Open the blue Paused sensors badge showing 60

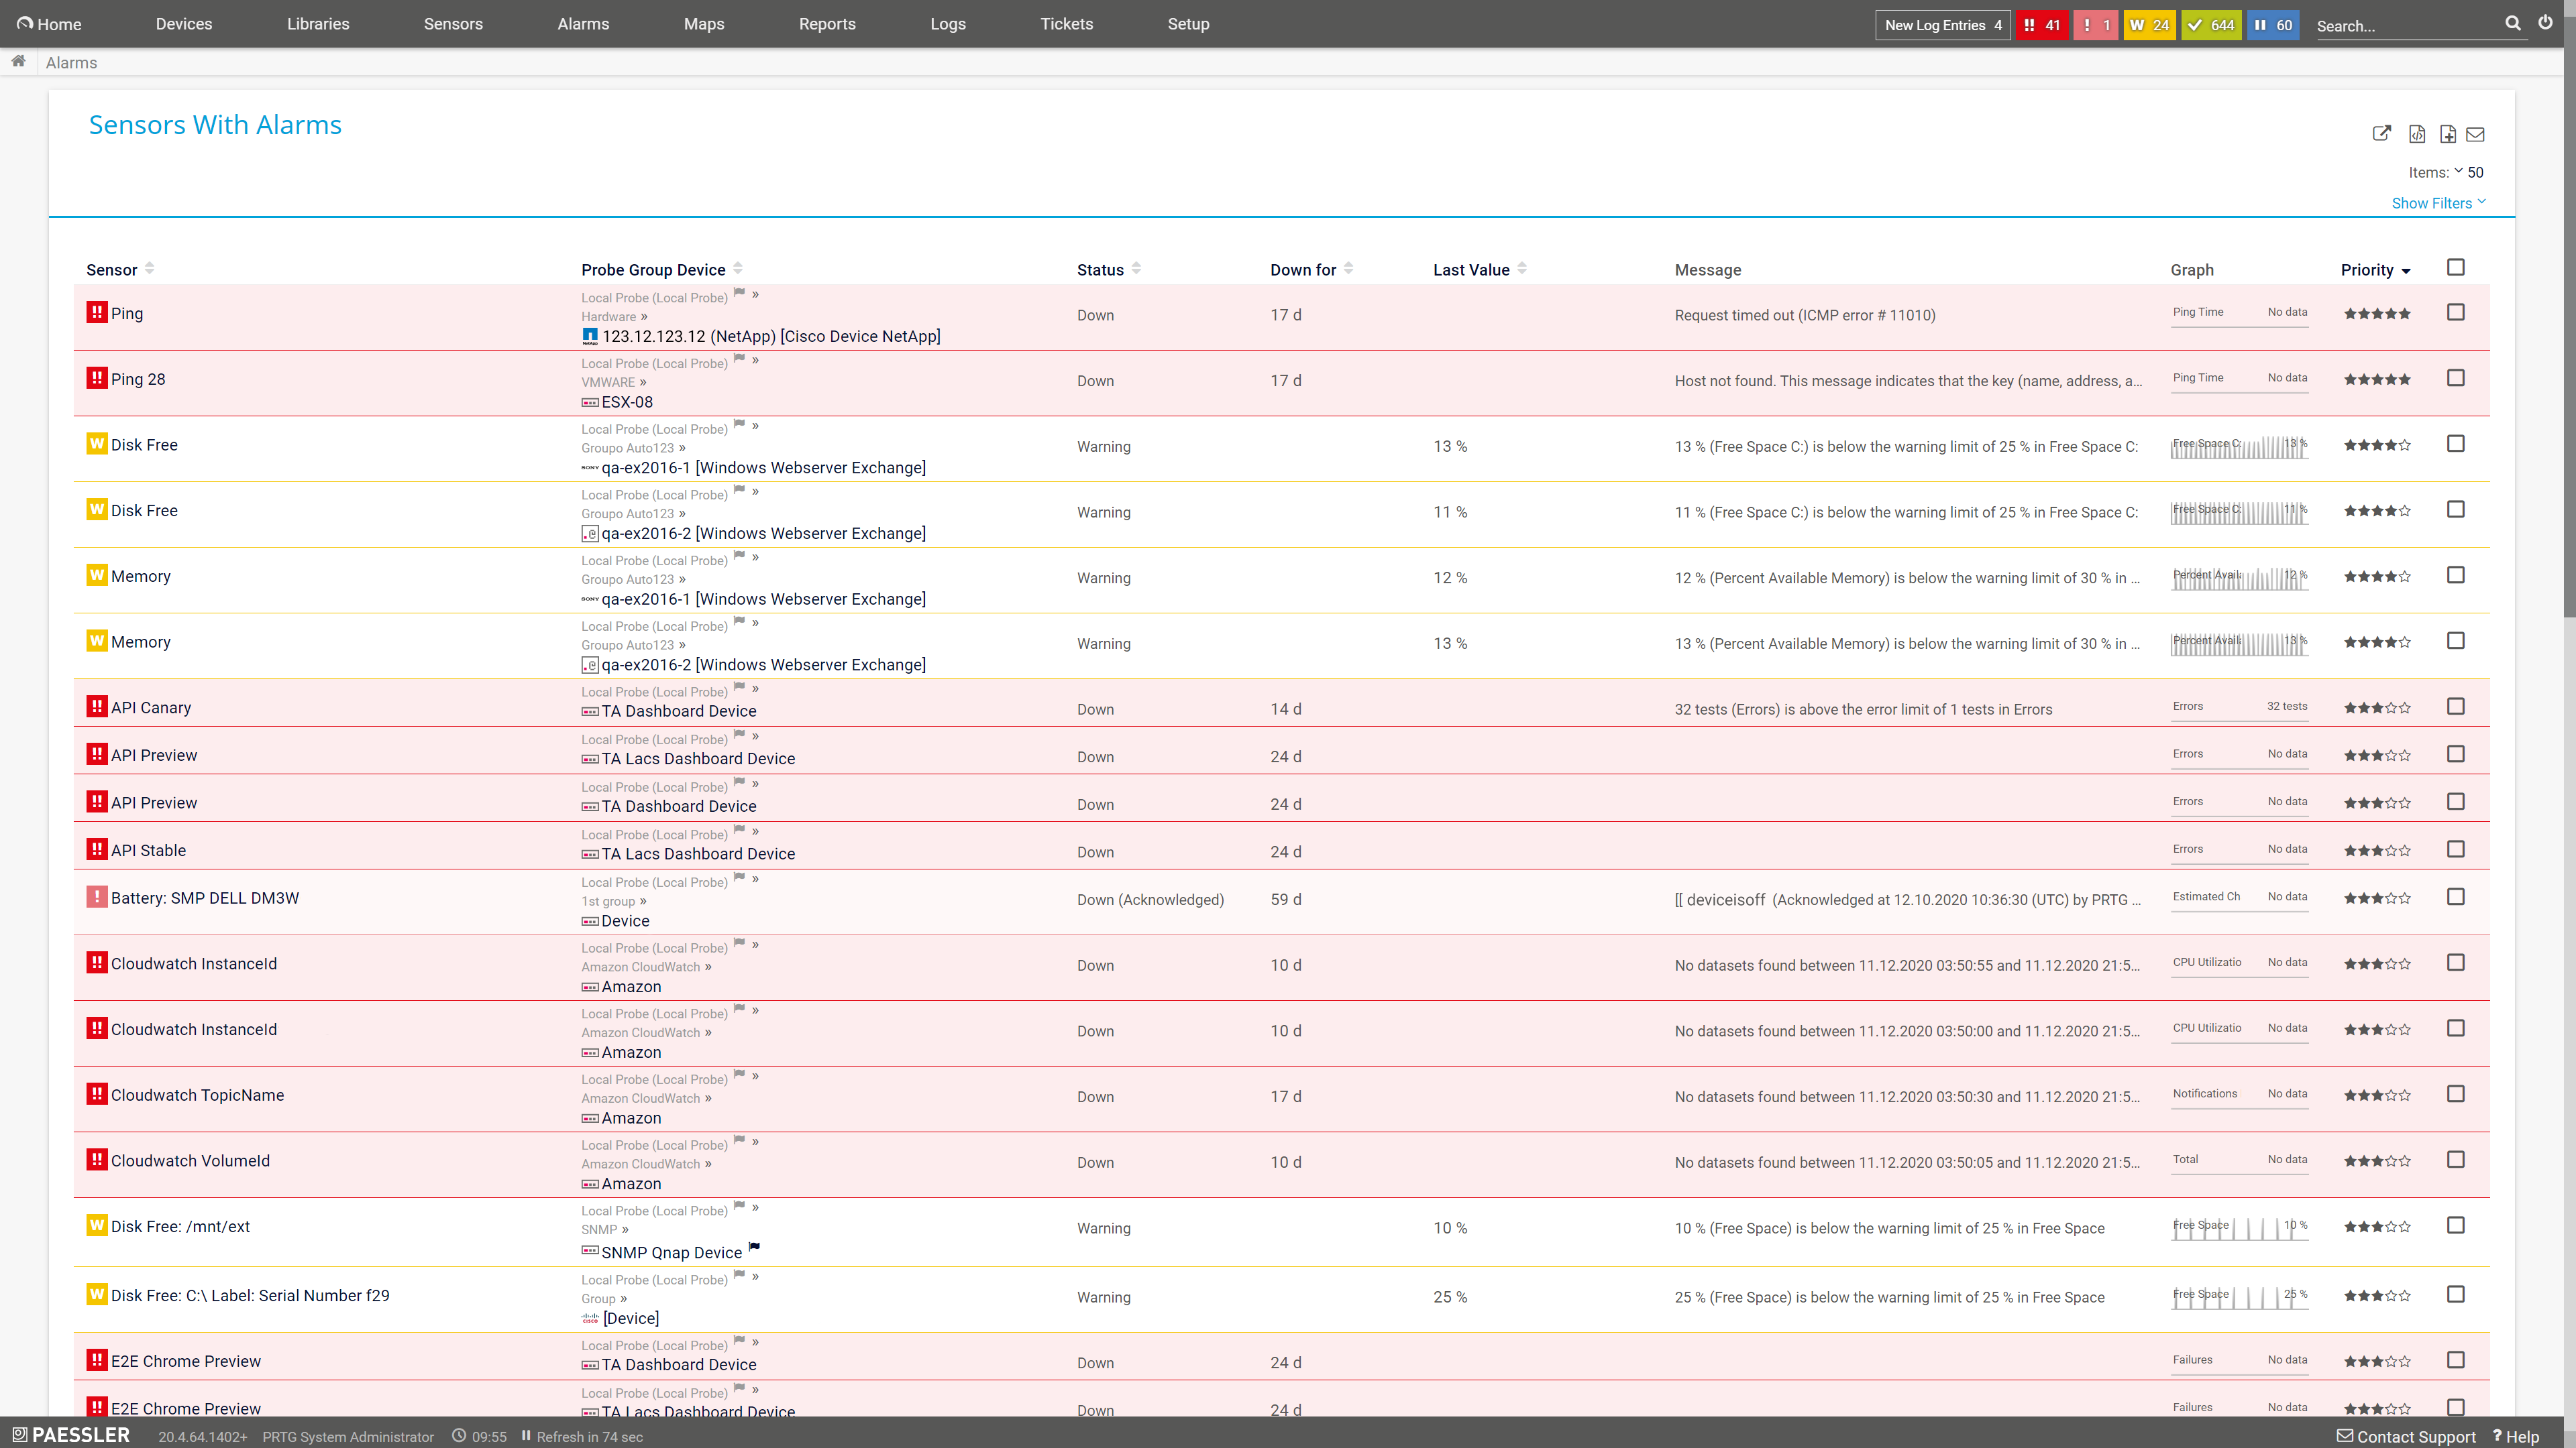[x=2273, y=24]
